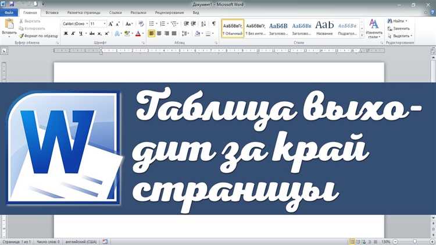This screenshot has width=436, height=245.
Task: Click the Shrink Font icon
Action: point(117,24)
